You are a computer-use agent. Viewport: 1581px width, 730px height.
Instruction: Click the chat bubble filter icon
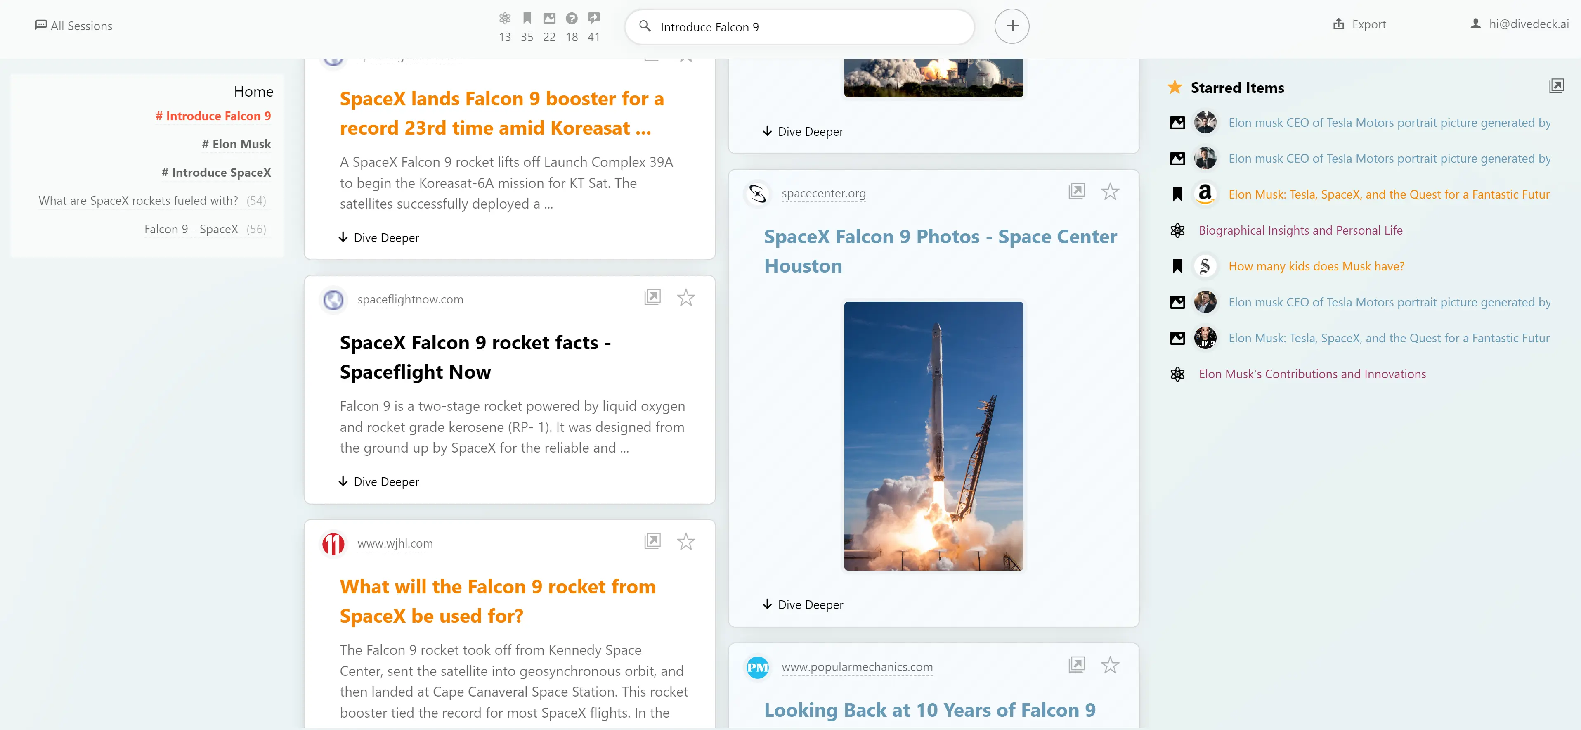point(593,19)
